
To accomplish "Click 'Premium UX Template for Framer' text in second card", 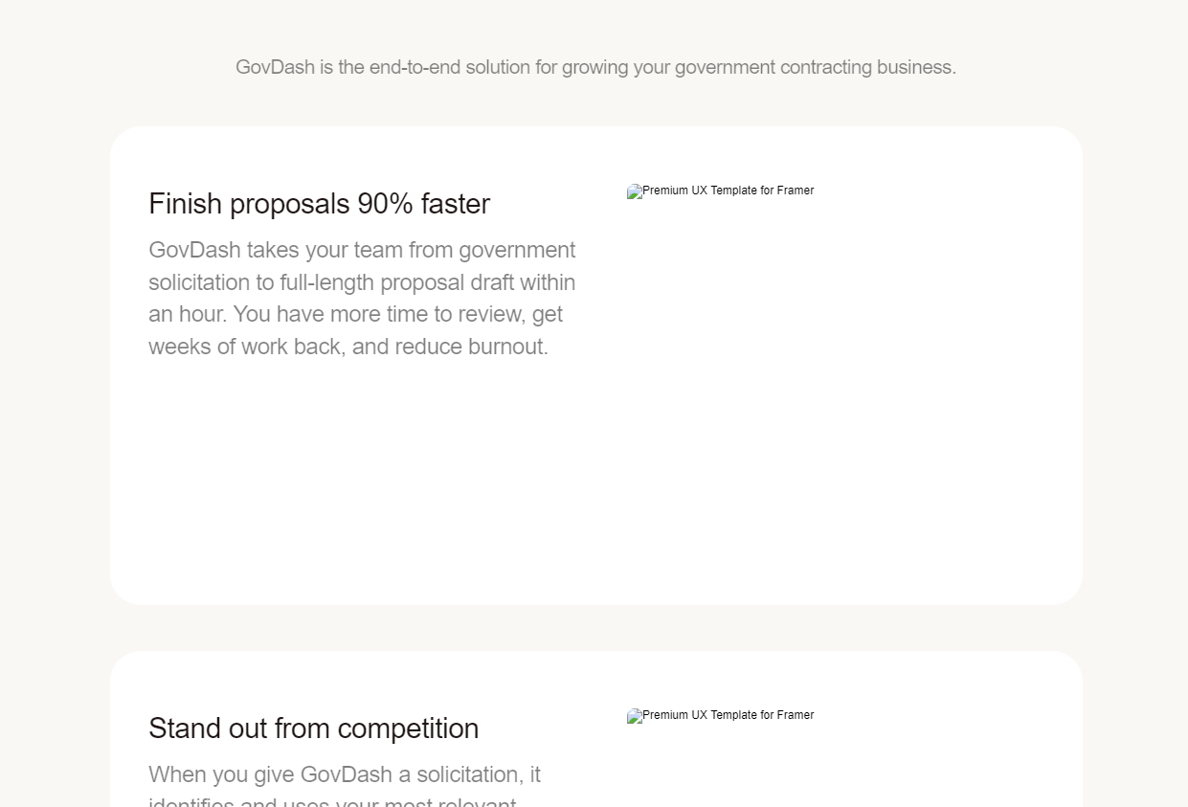I will pos(728,715).
